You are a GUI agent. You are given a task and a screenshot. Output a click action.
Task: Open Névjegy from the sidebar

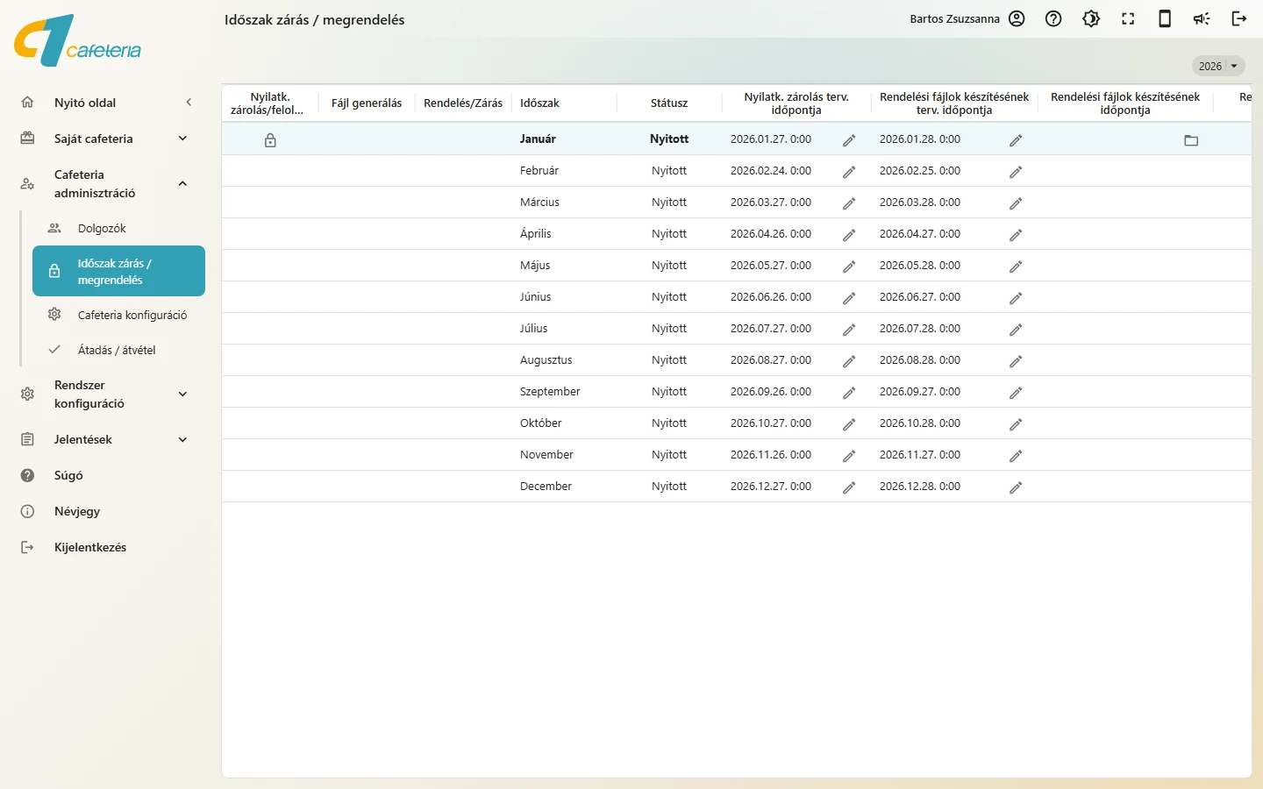tap(77, 511)
